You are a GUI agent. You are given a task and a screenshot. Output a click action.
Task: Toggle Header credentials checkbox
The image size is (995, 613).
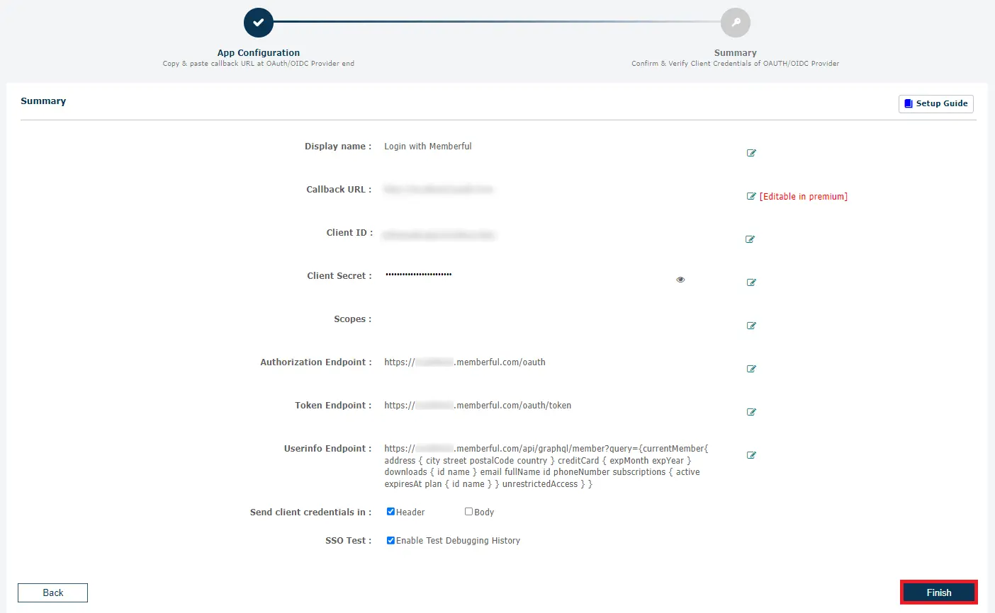click(390, 511)
